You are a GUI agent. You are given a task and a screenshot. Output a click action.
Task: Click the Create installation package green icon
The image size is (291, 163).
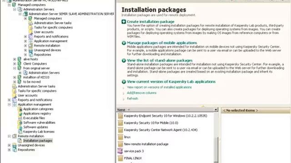point(124,22)
